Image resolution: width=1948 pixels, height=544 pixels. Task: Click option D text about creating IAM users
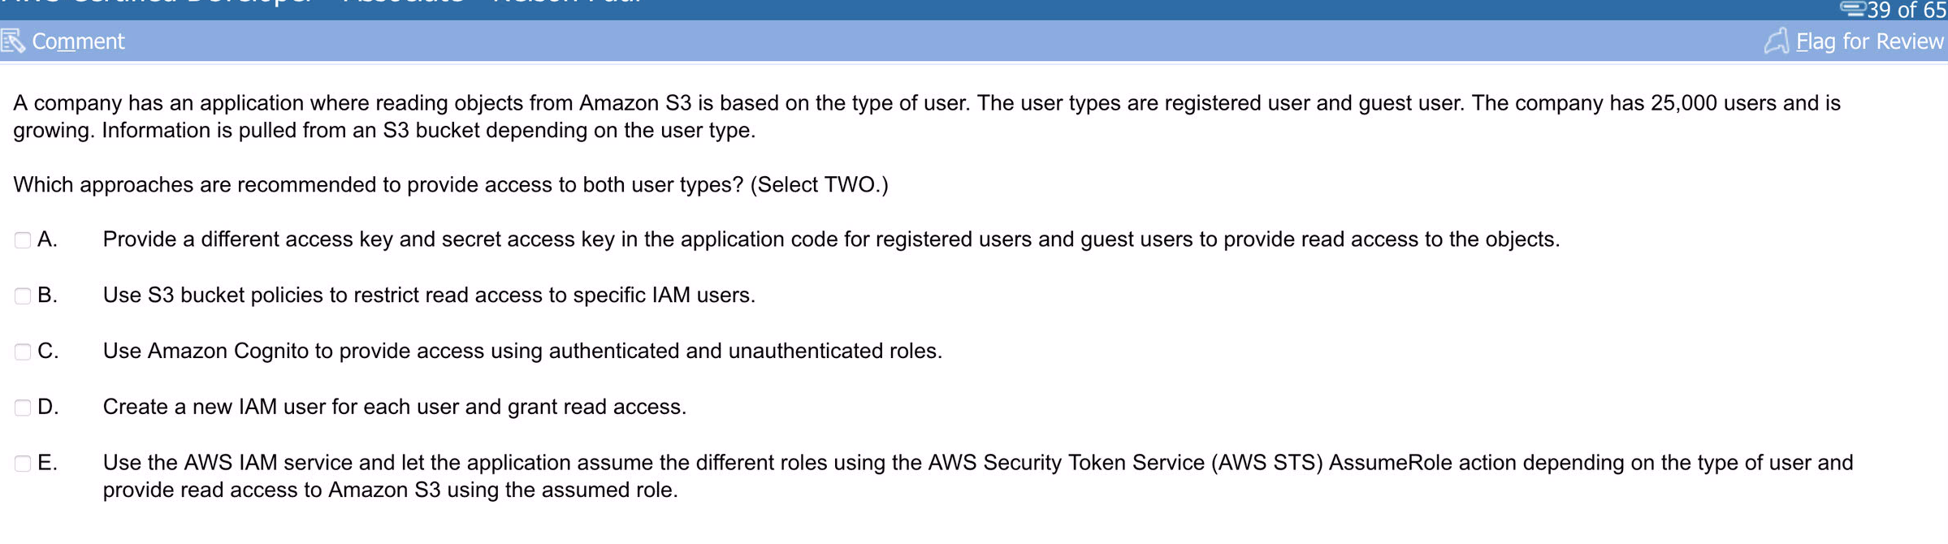click(x=396, y=408)
